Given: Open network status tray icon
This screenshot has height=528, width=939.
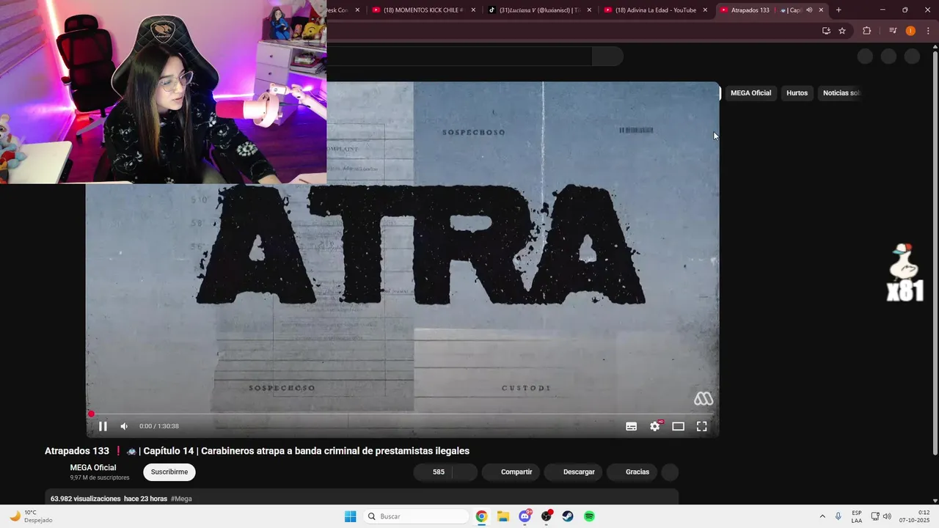Looking at the screenshot, I should click(875, 516).
